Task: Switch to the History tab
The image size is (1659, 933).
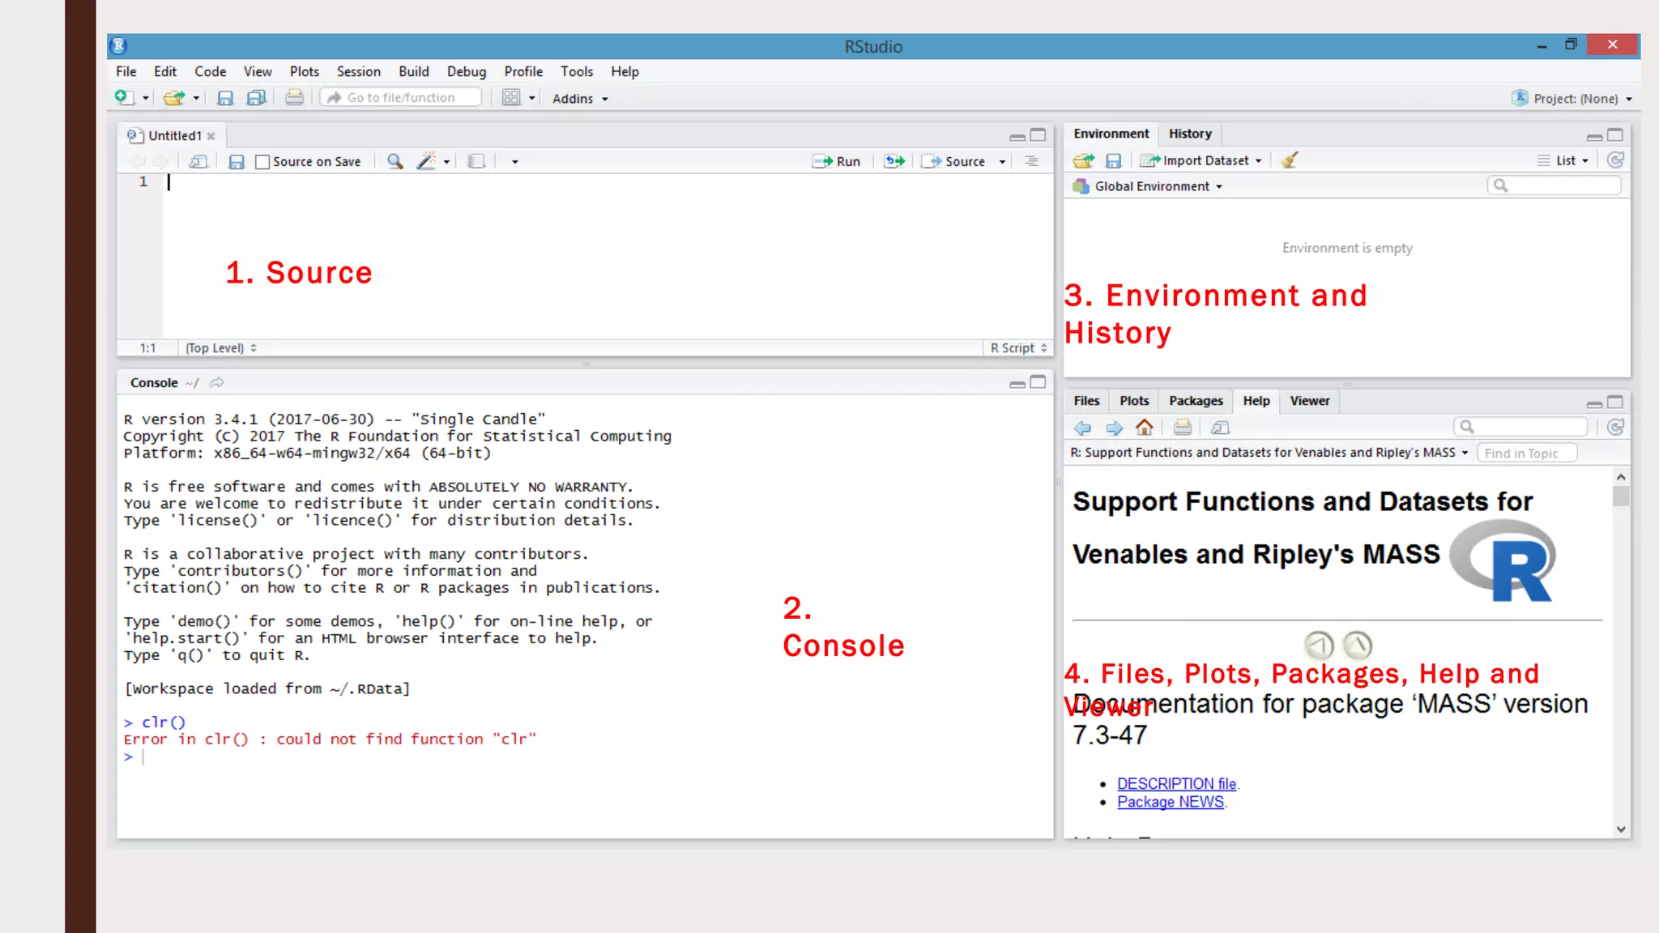Action: tap(1189, 134)
